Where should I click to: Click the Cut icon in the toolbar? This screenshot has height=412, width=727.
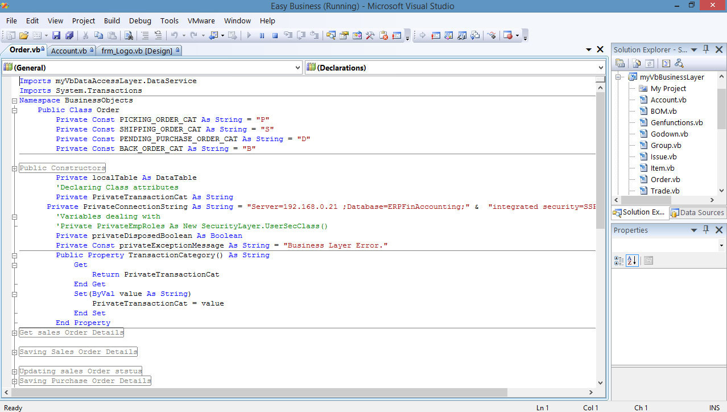(x=86, y=35)
